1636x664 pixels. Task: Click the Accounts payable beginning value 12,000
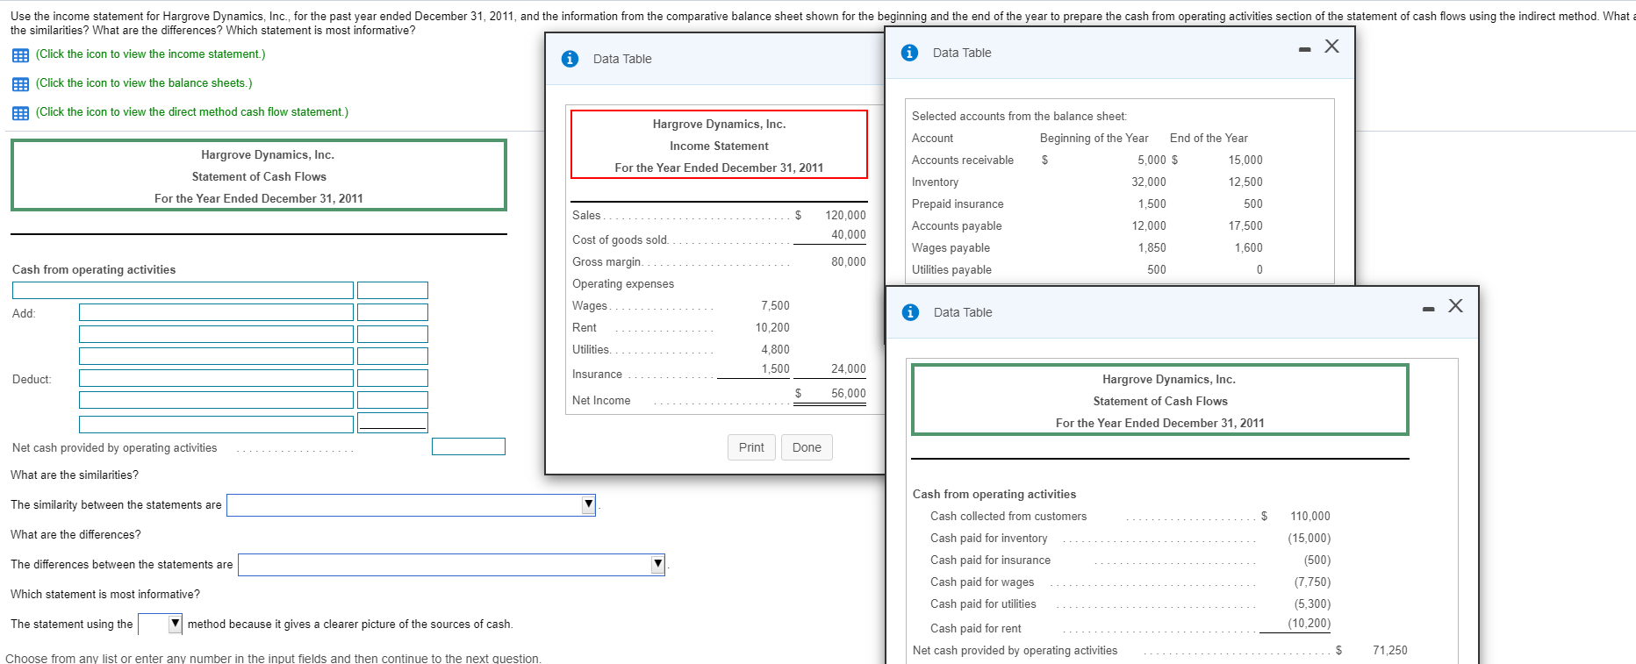point(1149,226)
